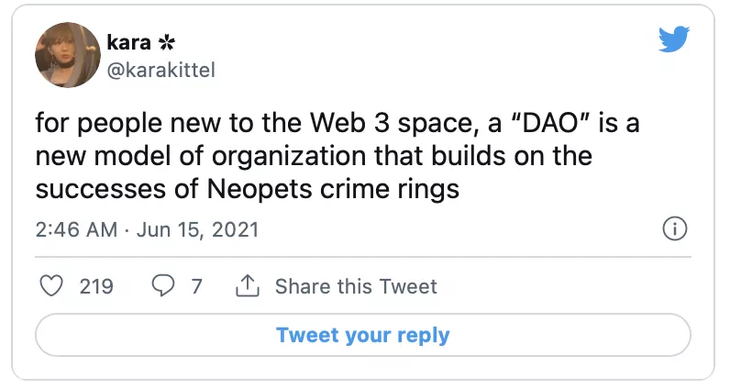Click the Twitter bird logo
Viewport: 730px width, 389px height.
click(674, 39)
